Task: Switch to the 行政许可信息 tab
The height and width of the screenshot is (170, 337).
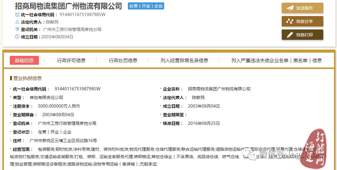Action: (x=71, y=61)
